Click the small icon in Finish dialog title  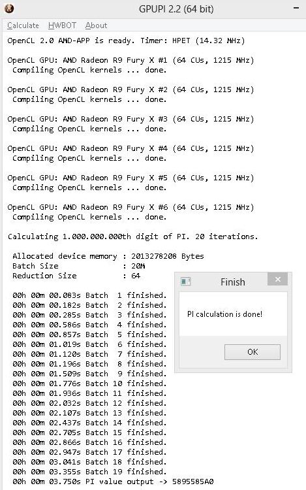[185, 282]
